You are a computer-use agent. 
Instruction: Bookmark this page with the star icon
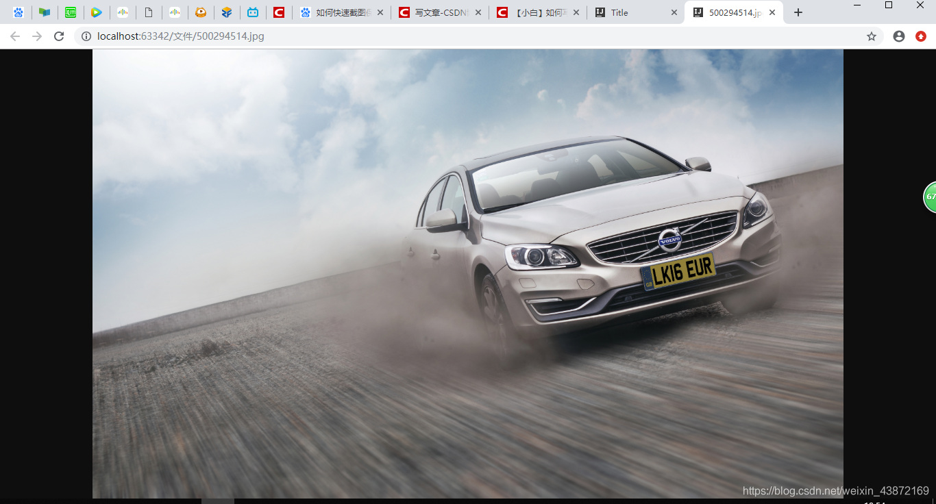[x=872, y=36]
